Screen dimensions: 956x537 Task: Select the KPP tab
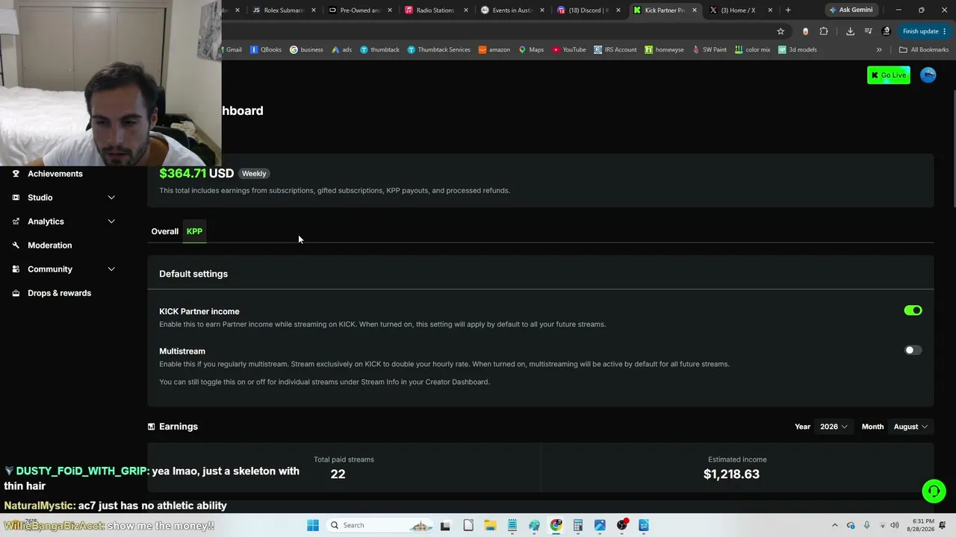coord(194,231)
